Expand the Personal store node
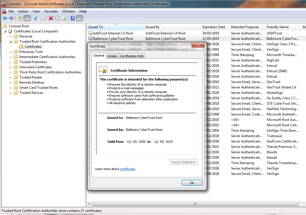 coord(11,37)
